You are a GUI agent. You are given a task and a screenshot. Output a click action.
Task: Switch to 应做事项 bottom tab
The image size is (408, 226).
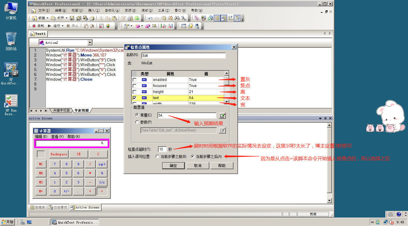pyautogui.click(x=58, y=207)
